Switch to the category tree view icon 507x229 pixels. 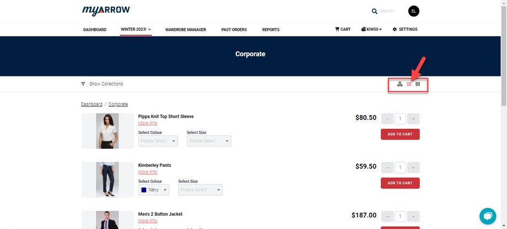(x=400, y=84)
